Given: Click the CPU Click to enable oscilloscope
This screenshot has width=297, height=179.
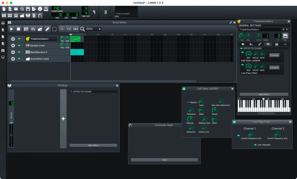Looking at the screenshot, I should click(x=126, y=12).
